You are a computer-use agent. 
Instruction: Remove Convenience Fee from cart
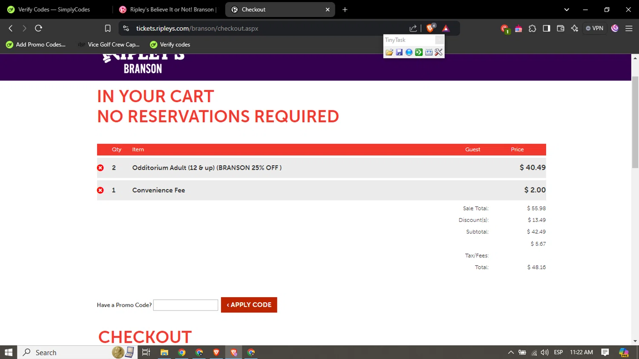(101, 190)
